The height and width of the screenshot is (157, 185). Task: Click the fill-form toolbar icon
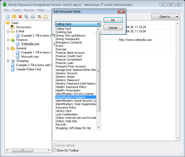coord(39,17)
